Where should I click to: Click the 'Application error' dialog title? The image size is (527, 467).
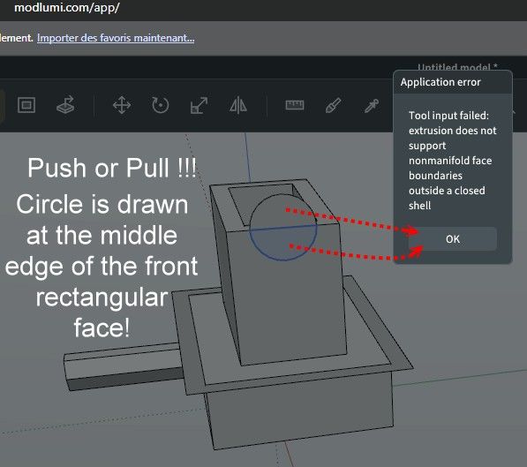point(440,82)
